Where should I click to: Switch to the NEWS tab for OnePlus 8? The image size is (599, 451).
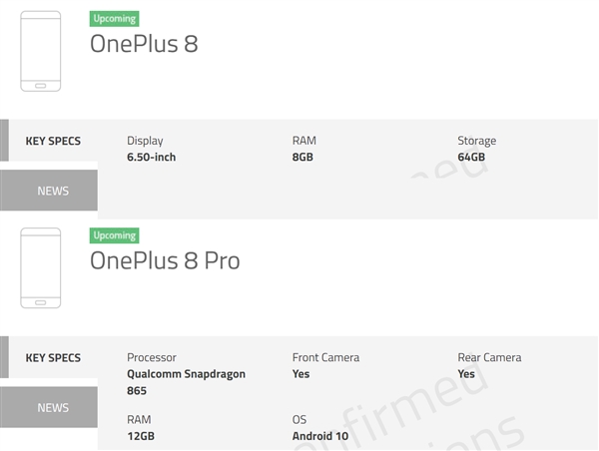click(x=53, y=191)
